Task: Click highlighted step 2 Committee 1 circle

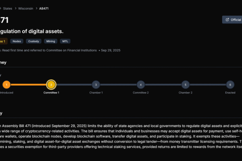Action: 51,85
